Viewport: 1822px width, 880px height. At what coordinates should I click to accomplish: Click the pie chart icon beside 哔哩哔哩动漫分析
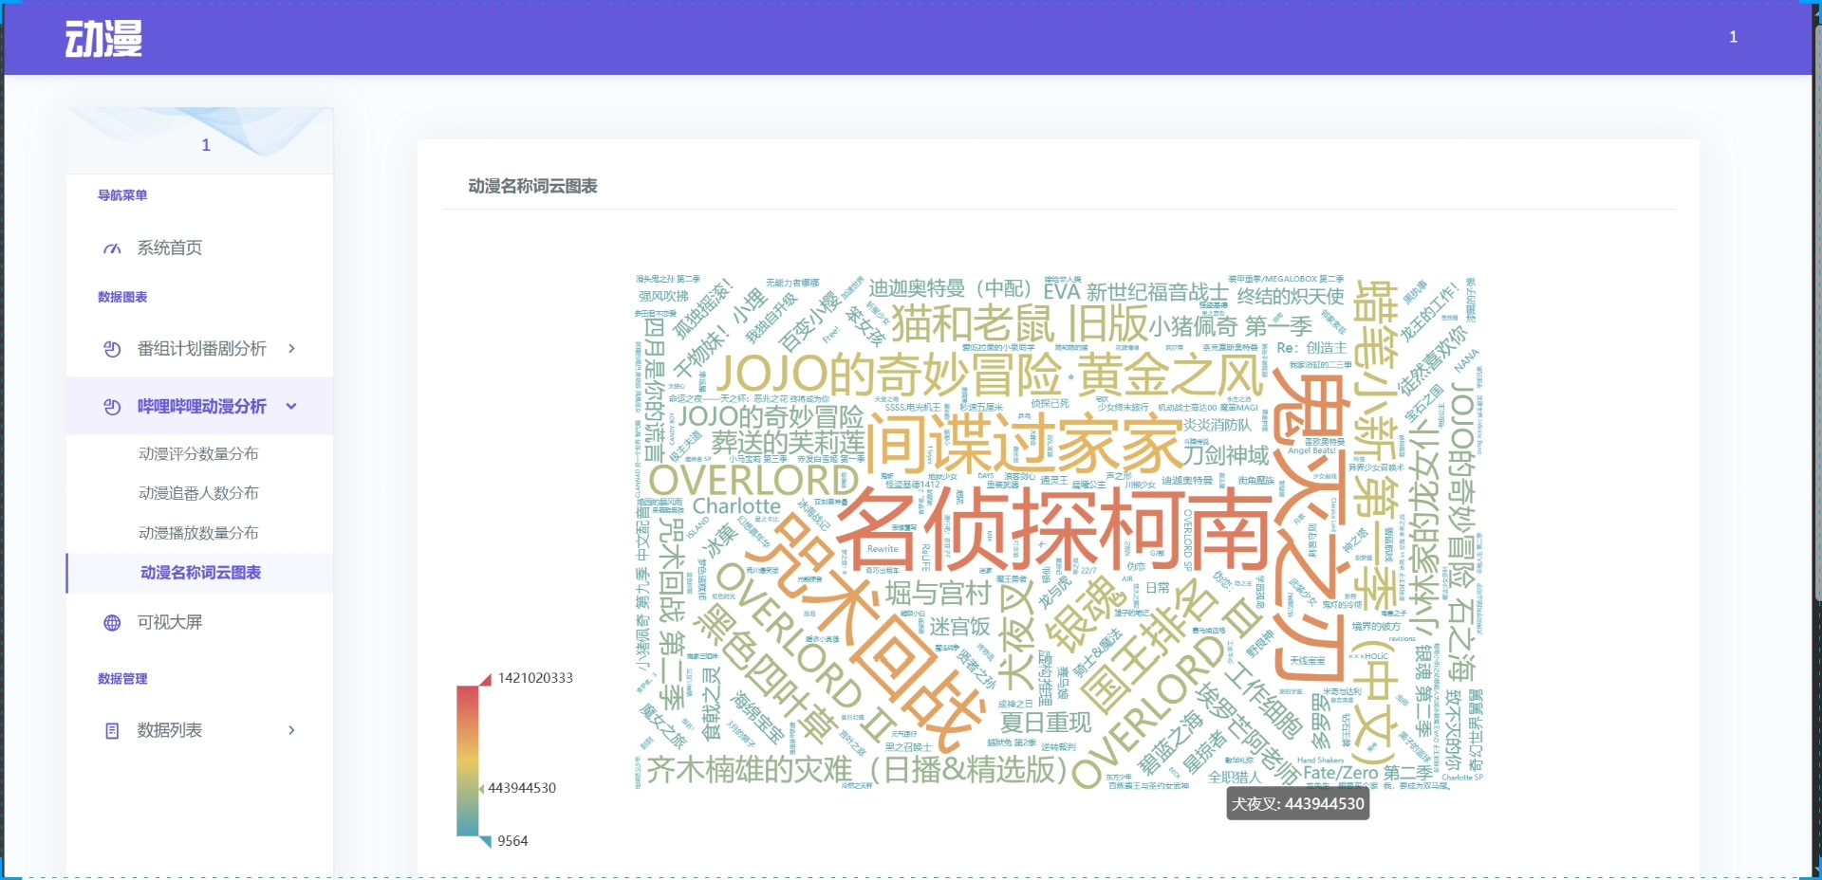click(x=112, y=407)
